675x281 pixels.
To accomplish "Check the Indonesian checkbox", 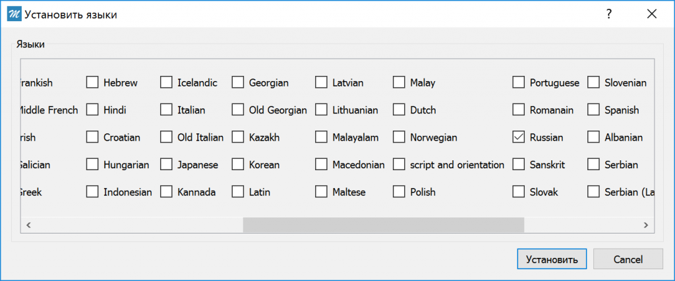I will [92, 192].
